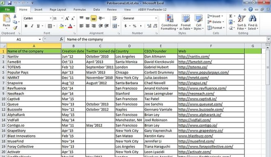The width and height of the screenshot is (271, 157).
Task: Click column F header
Action: click(211, 46)
